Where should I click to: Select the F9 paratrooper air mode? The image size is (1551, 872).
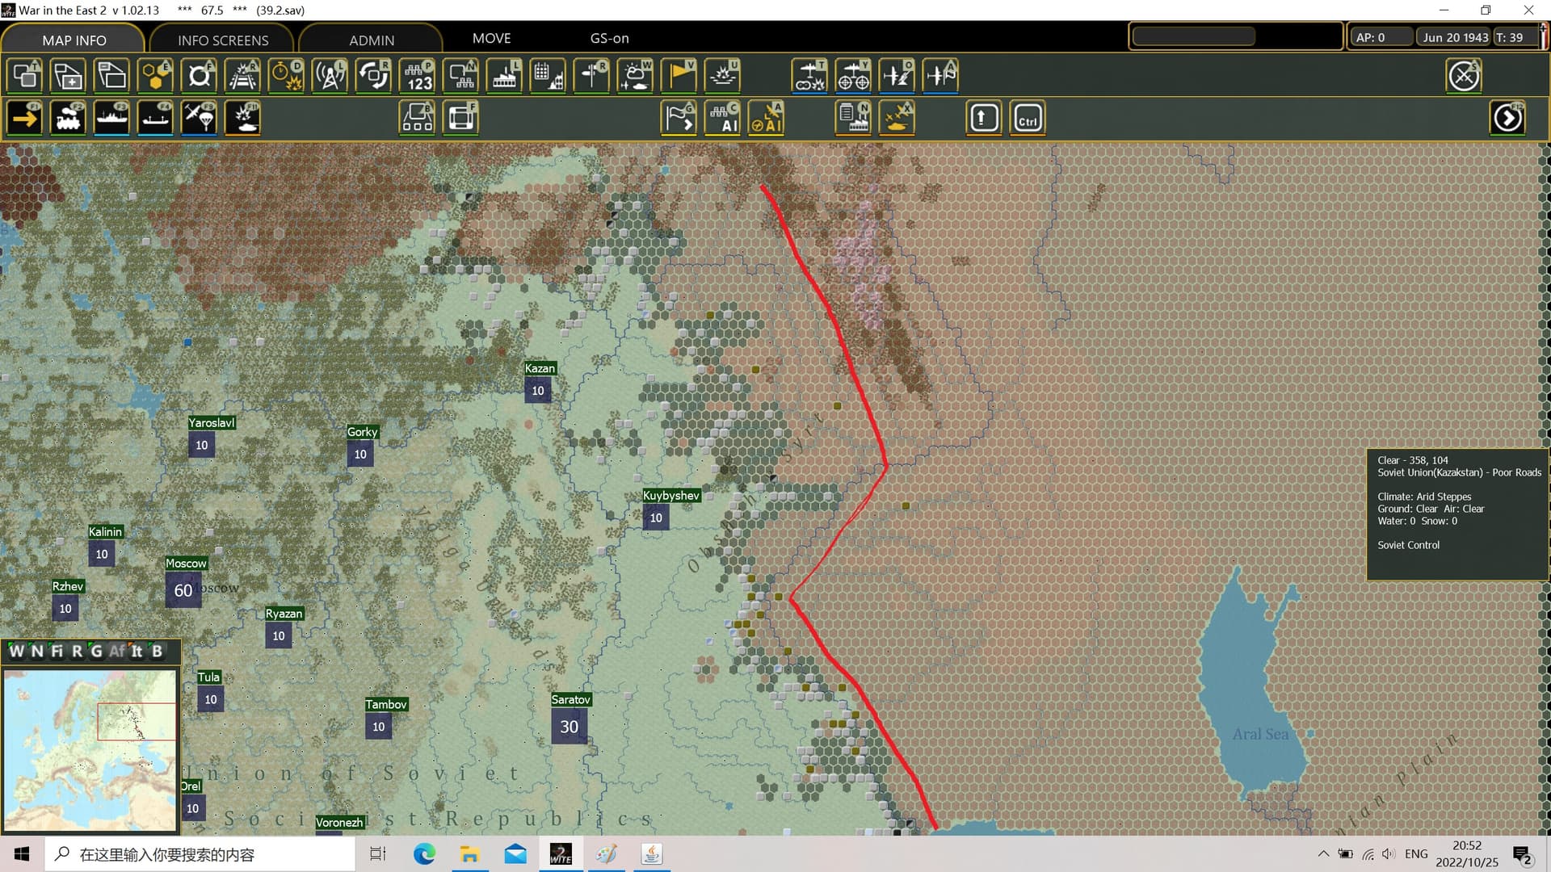200,119
